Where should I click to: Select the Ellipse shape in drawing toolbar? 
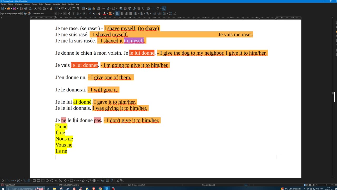pyautogui.click(x=47, y=180)
